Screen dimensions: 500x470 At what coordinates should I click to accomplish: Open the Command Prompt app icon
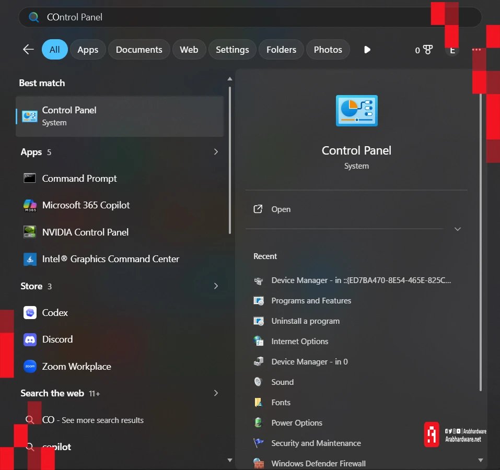(x=30, y=178)
